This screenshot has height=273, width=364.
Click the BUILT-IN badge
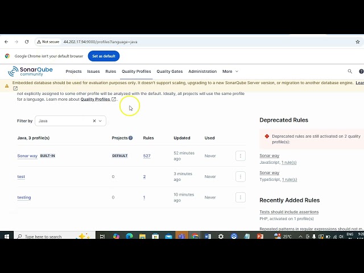[x=47, y=156]
